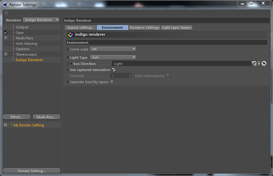Click the active preset icon beside My Render Setting
The width and height of the screenshot is (273, 176).
click(x=6, y=125)
